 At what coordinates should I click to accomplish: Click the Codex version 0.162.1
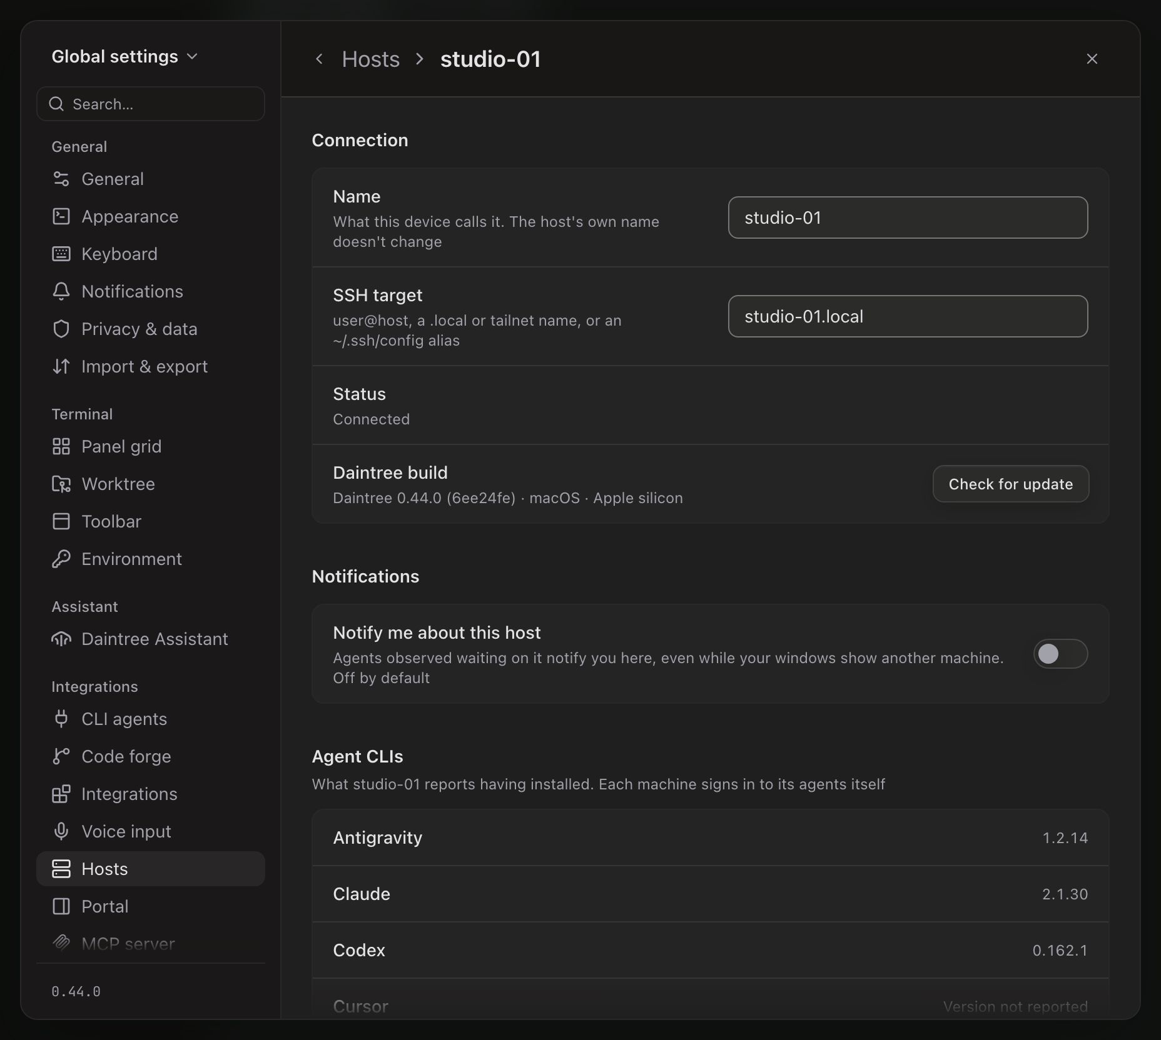tap(1060, 950)
